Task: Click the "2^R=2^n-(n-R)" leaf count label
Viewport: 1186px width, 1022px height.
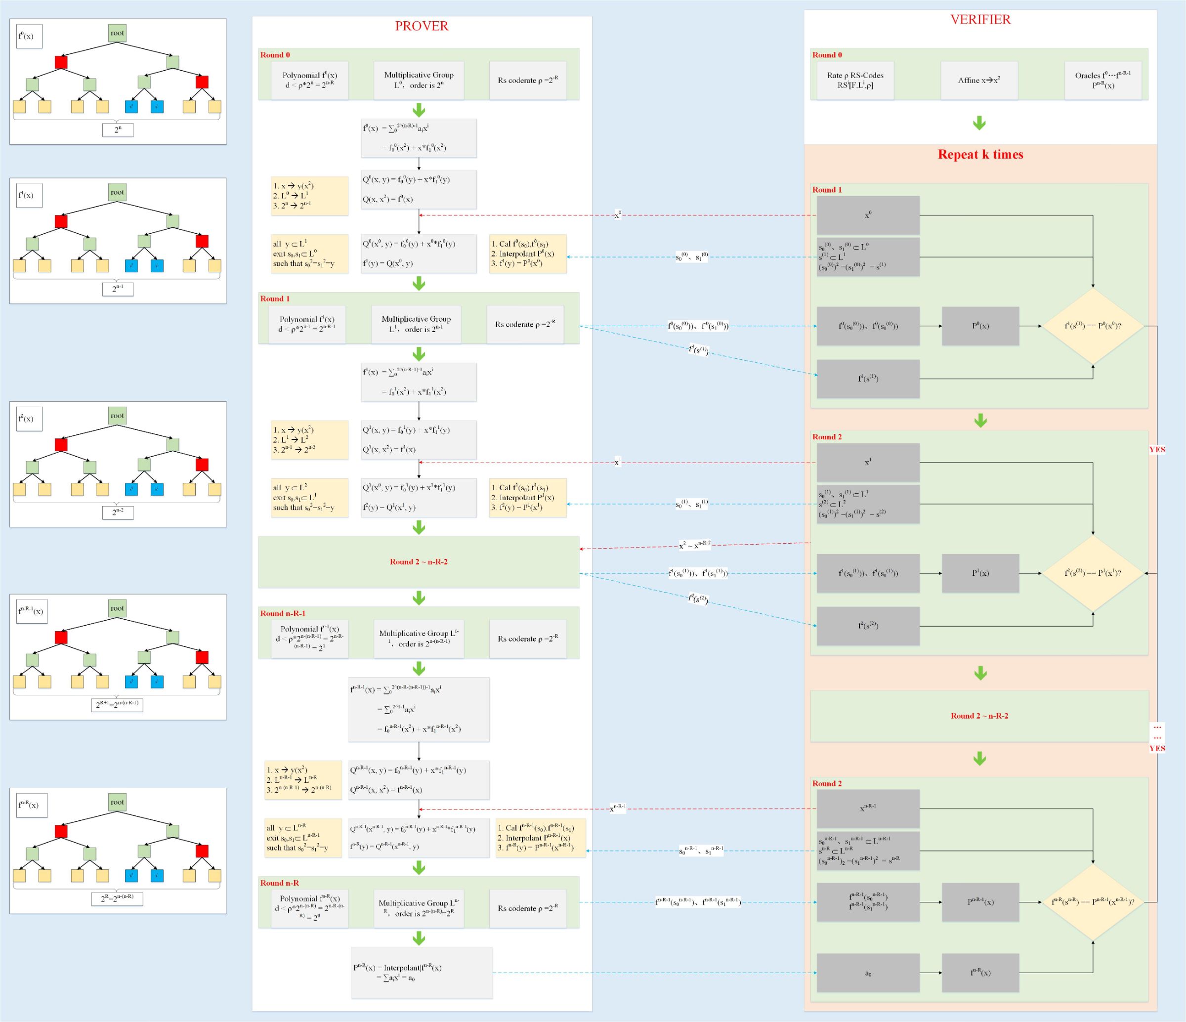Action: click(x=117, y=899)
